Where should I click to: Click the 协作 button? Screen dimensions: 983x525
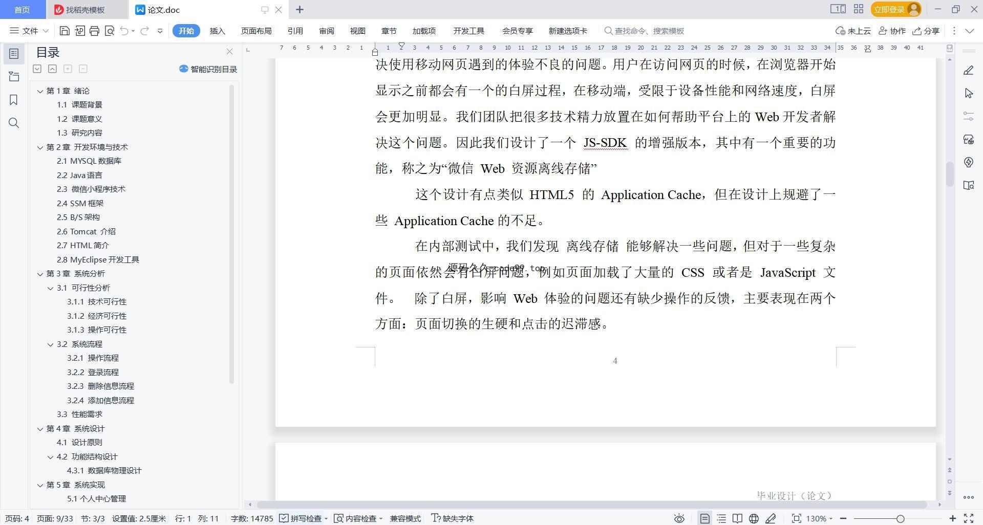click(x=892, y=31)
